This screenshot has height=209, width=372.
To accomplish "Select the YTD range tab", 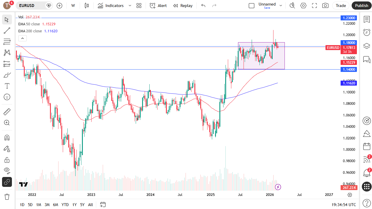I will tap(65, 205).
